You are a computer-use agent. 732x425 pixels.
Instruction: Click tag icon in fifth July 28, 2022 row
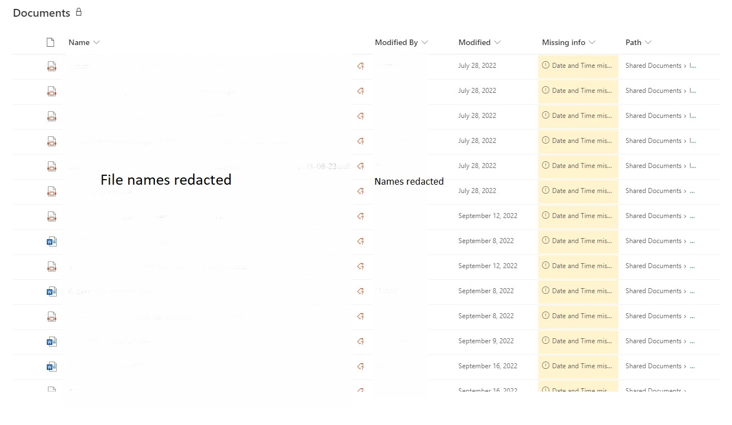pyautogui.click(x=360, y=166)
